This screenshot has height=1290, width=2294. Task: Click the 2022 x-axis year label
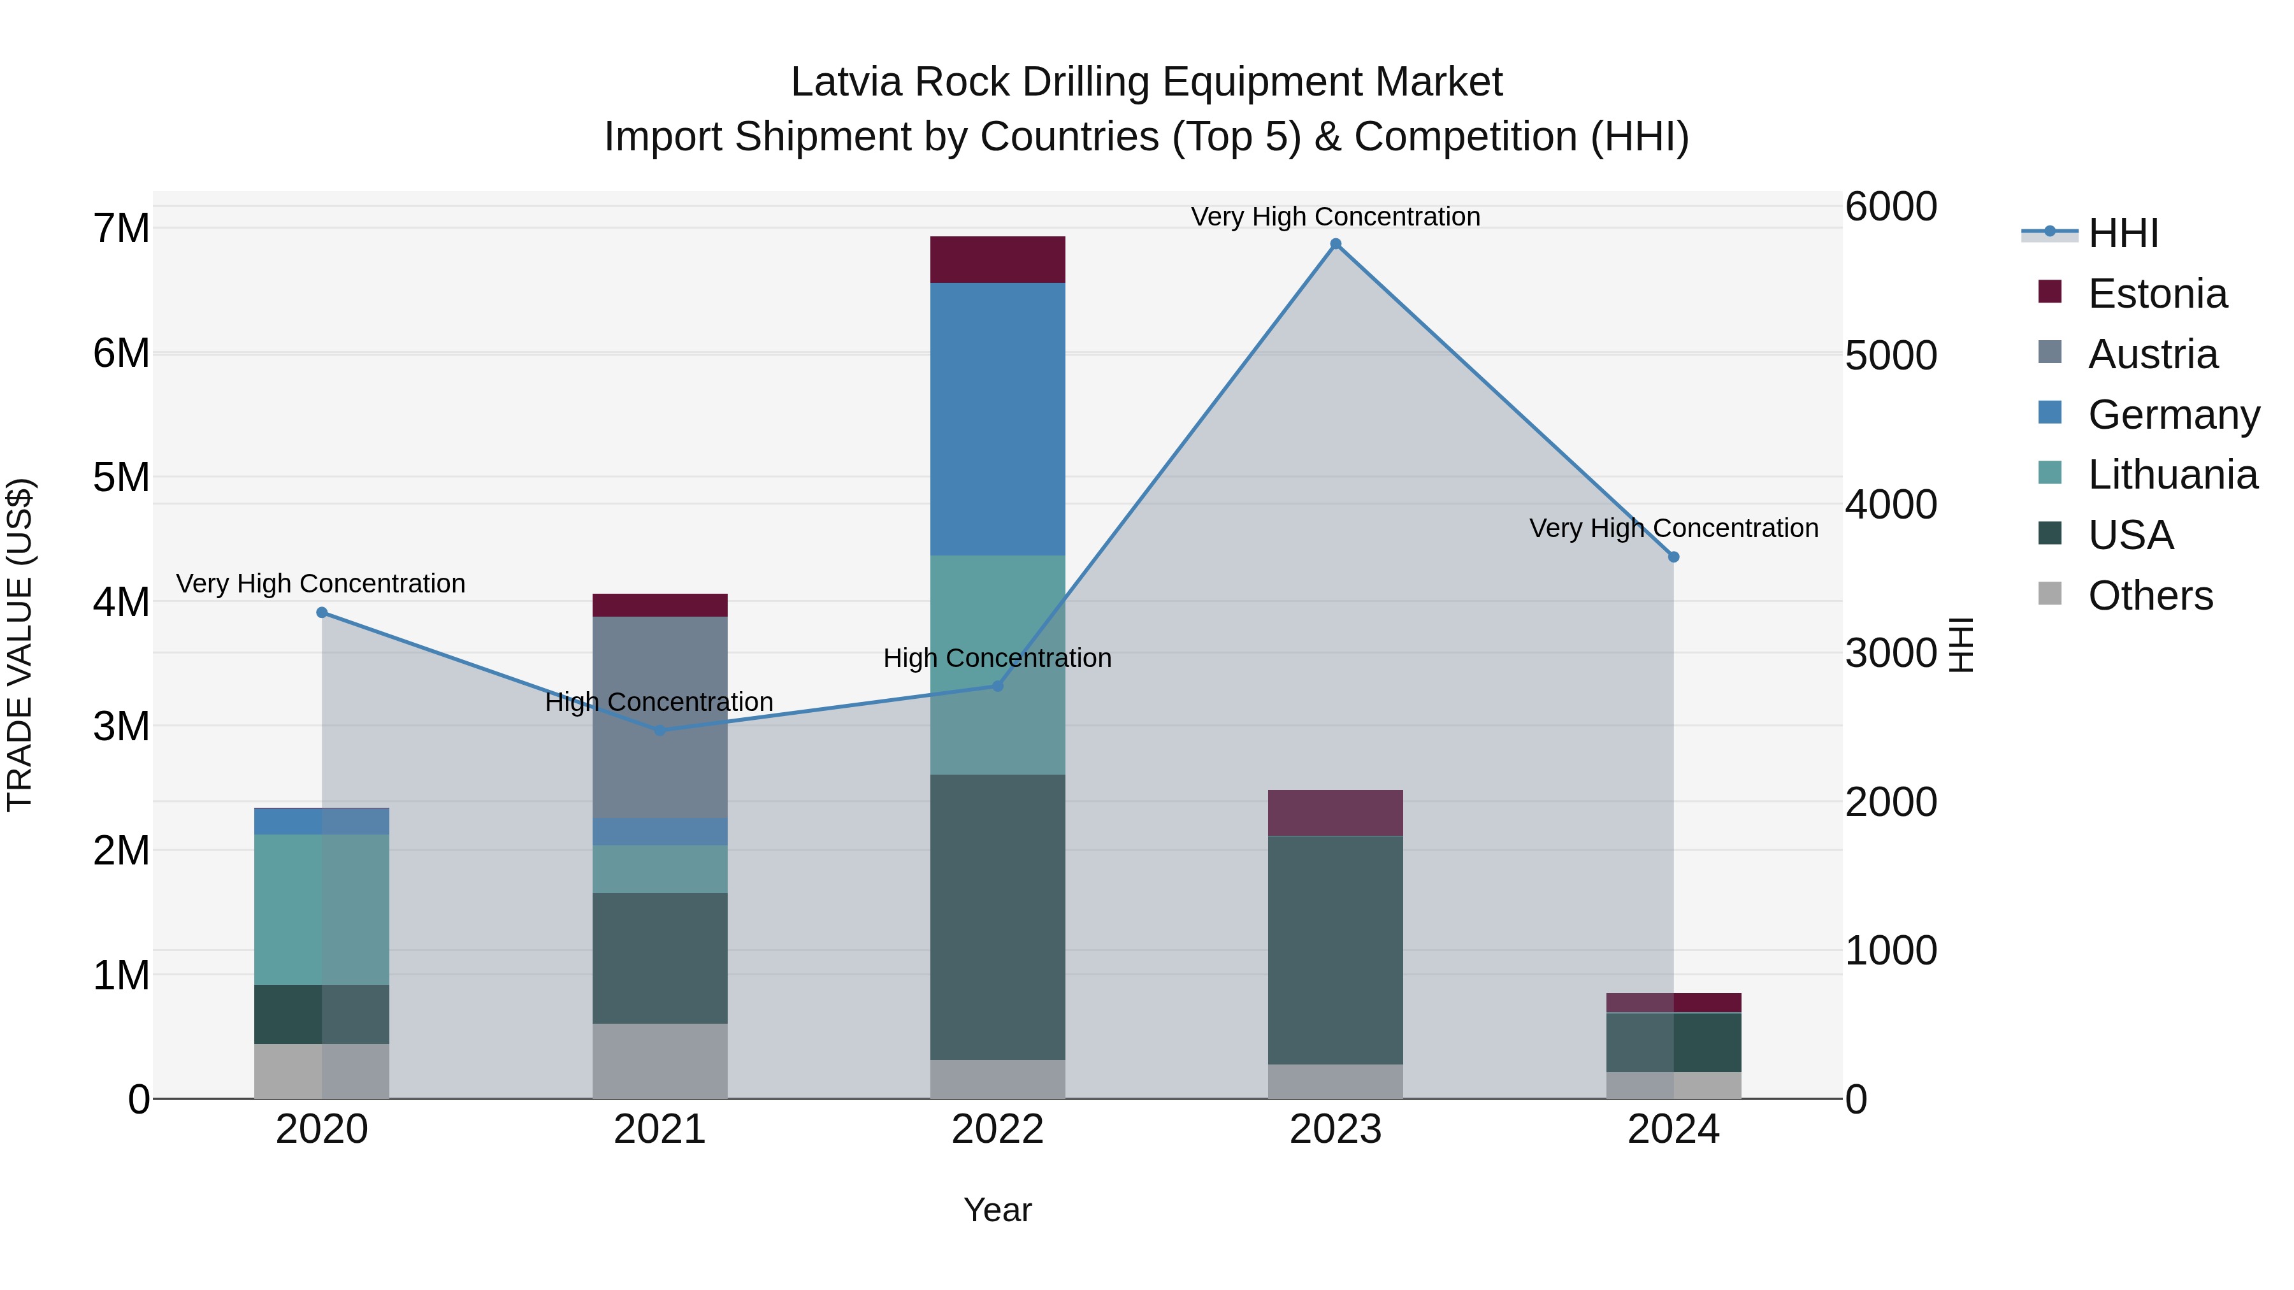(x=997, y=1129)
